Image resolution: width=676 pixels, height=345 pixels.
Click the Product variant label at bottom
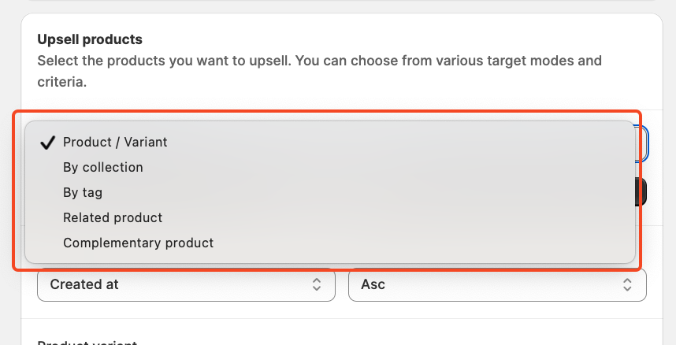tap(87, 342)
